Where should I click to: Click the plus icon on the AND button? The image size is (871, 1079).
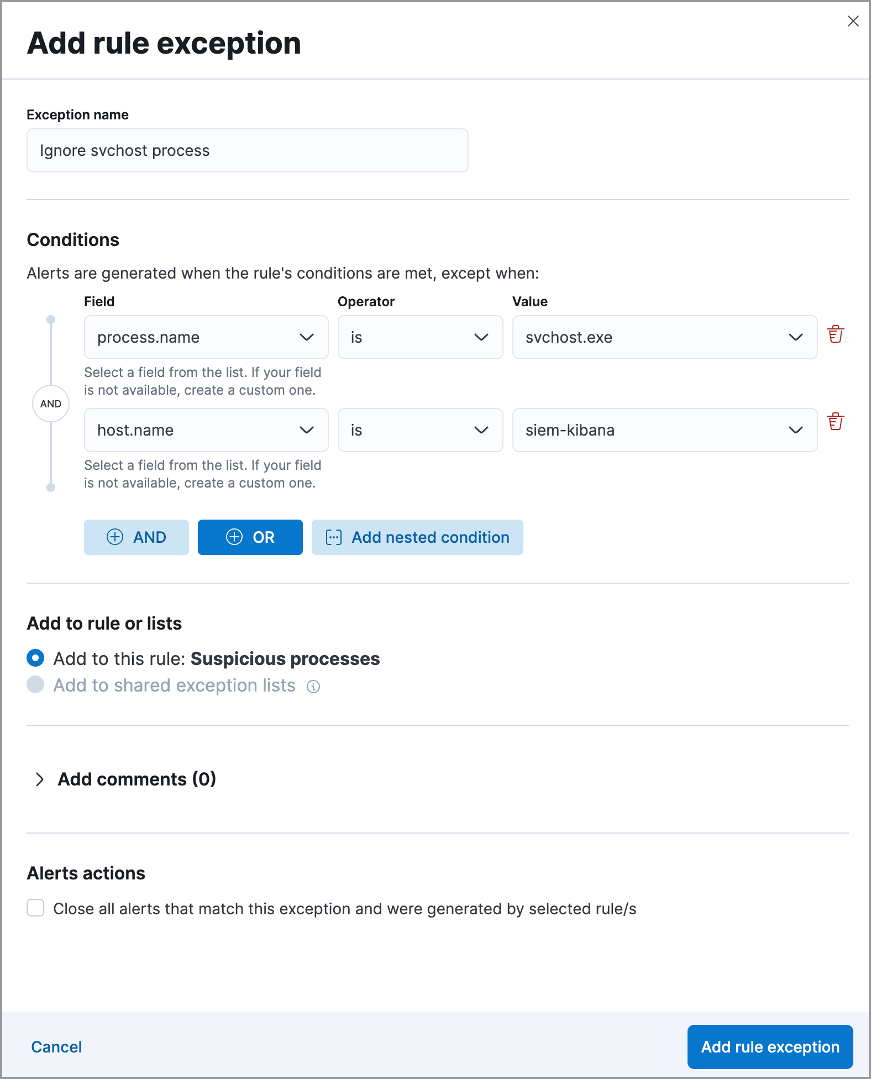115,537
